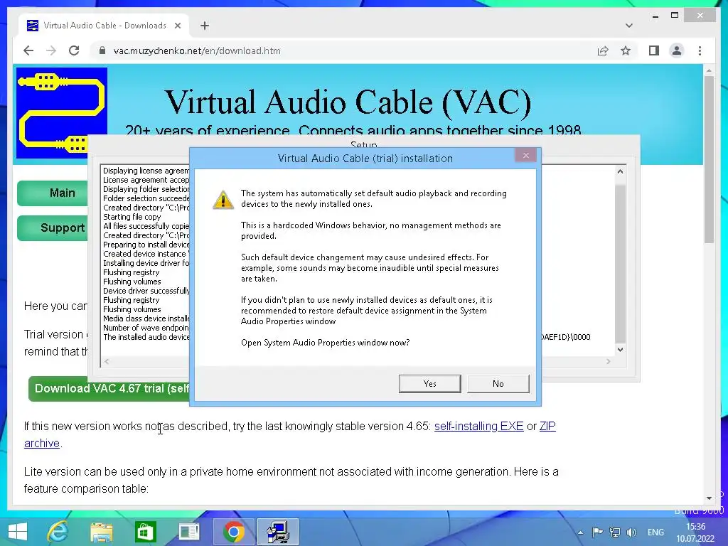Click the Main navigation button
Viewport: 728px width, 546px height.
pyautogui.click(x=53, y=193)
